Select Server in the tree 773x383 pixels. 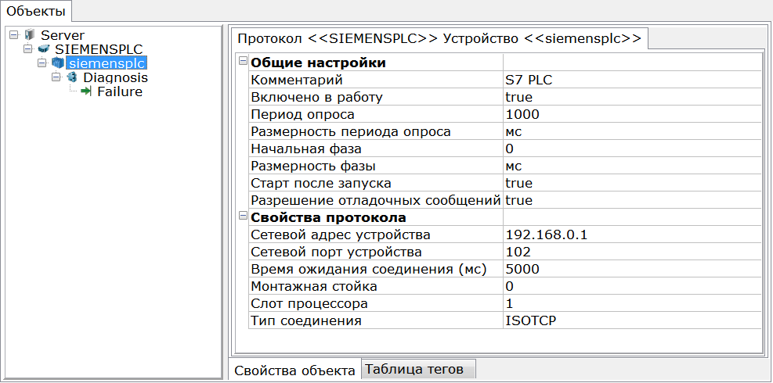pos(63,35)
